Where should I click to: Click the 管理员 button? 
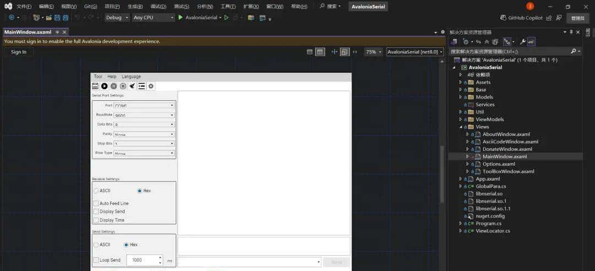tap(578, 18)
